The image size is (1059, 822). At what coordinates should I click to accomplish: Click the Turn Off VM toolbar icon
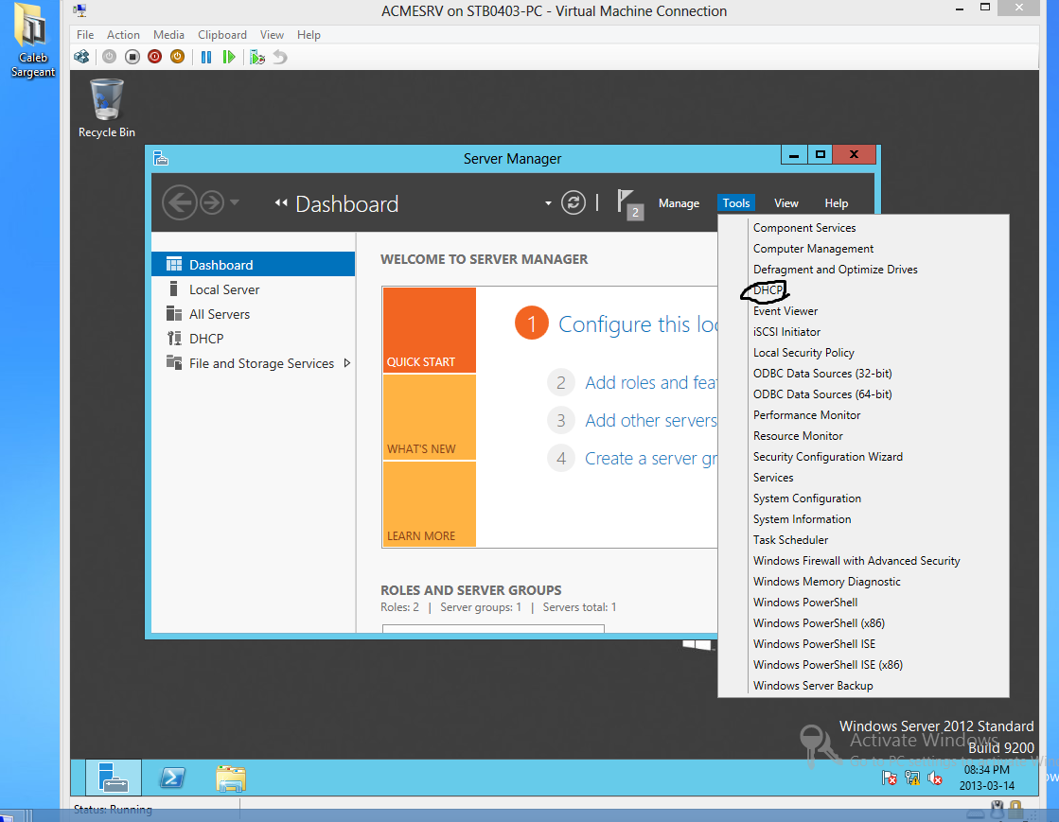pos(132,57)
